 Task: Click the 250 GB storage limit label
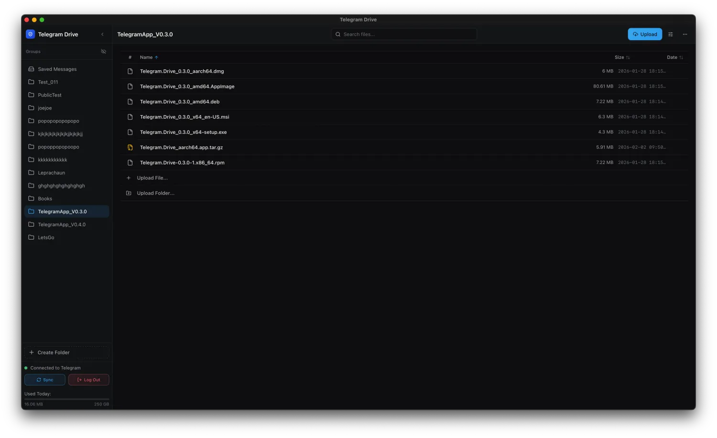tap(101, 404)
